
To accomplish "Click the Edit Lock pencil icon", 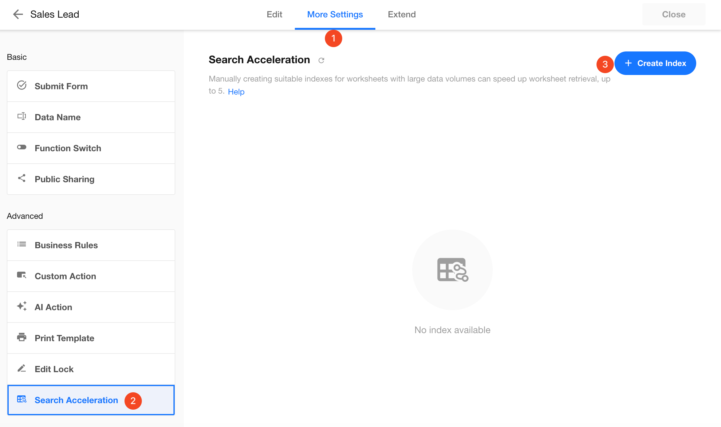I will pyautogui.click(x=22, y=368).
